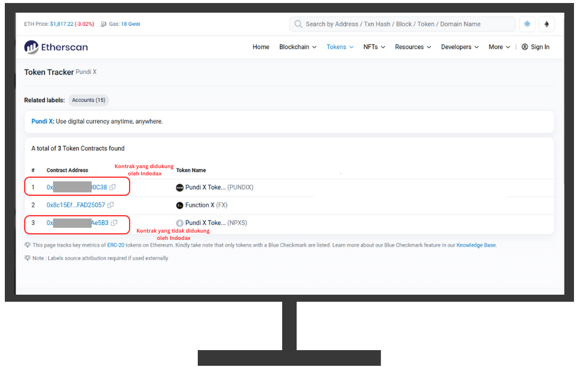Copy the Function X contract address
577x367 pixels.
(x=110, y=205)
